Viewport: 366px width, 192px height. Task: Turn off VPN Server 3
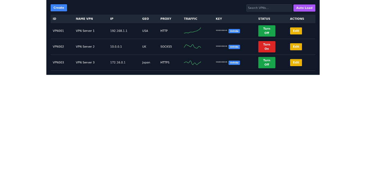coord(267,63)
